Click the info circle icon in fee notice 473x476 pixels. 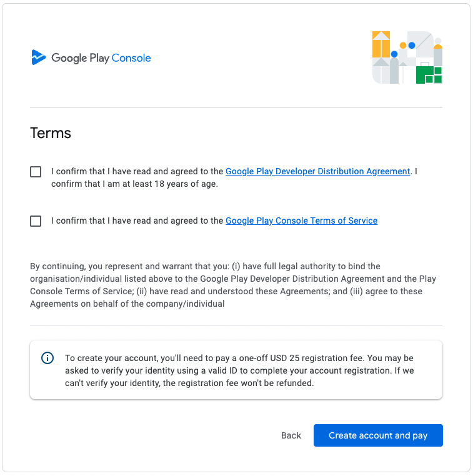click(47, 358)
